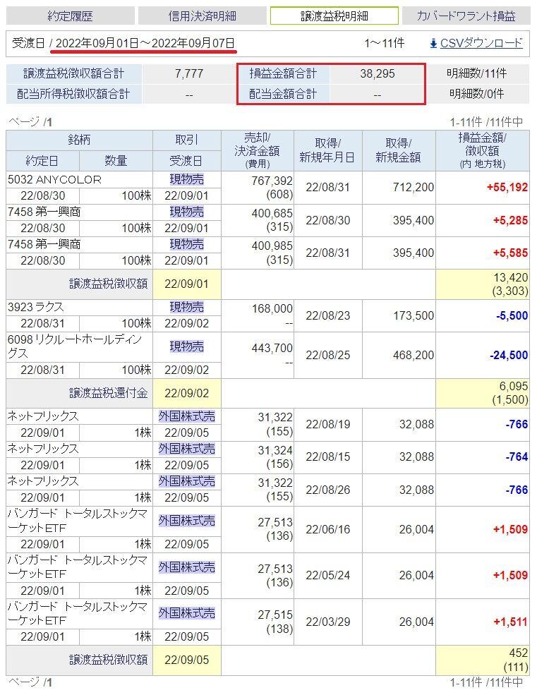Open the 約定履歴 tab
Screen dimensions: 537x695
pyautogui.click(x=70, y=16)
